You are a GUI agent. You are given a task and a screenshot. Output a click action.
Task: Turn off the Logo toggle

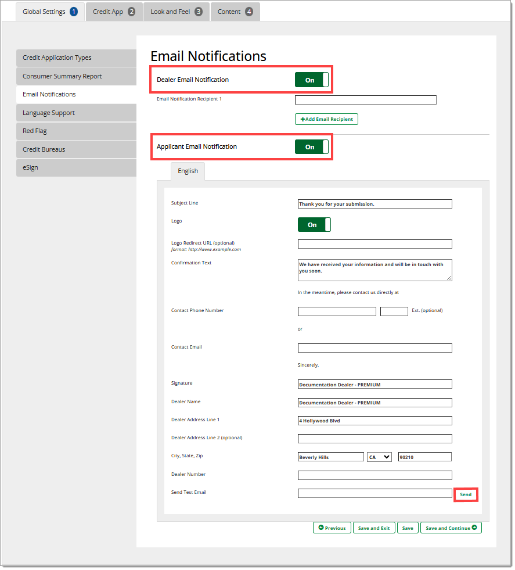pyautogui.click(x=314, y=225)
